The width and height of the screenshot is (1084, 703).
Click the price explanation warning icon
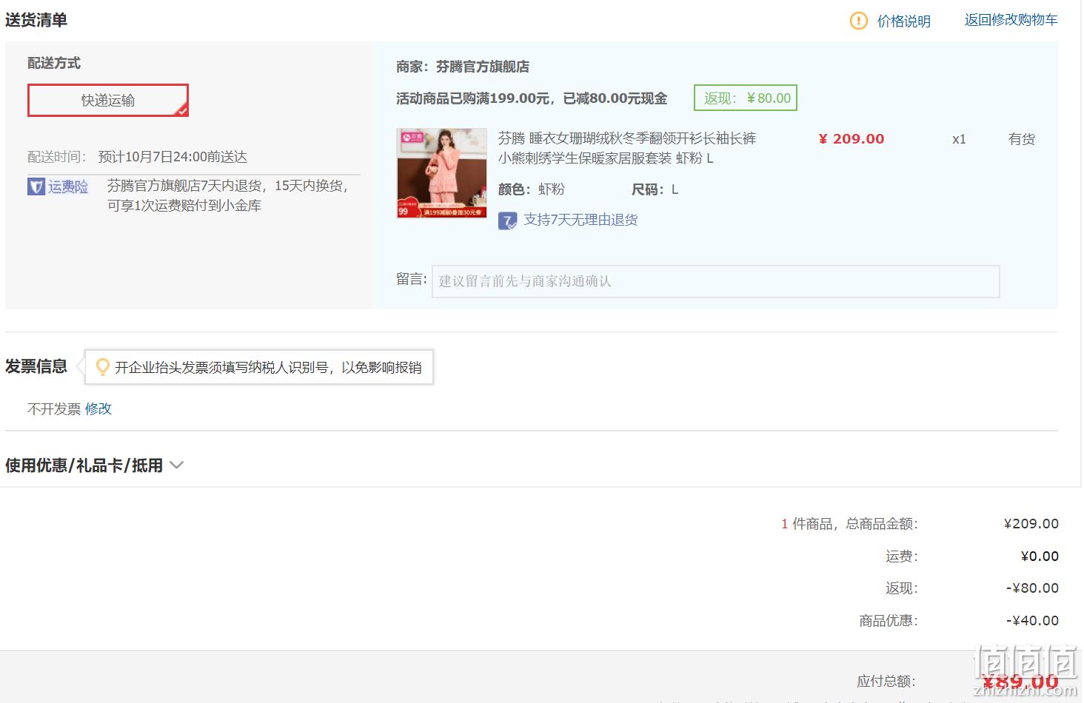pyautogui.click(x=858, y=21)
